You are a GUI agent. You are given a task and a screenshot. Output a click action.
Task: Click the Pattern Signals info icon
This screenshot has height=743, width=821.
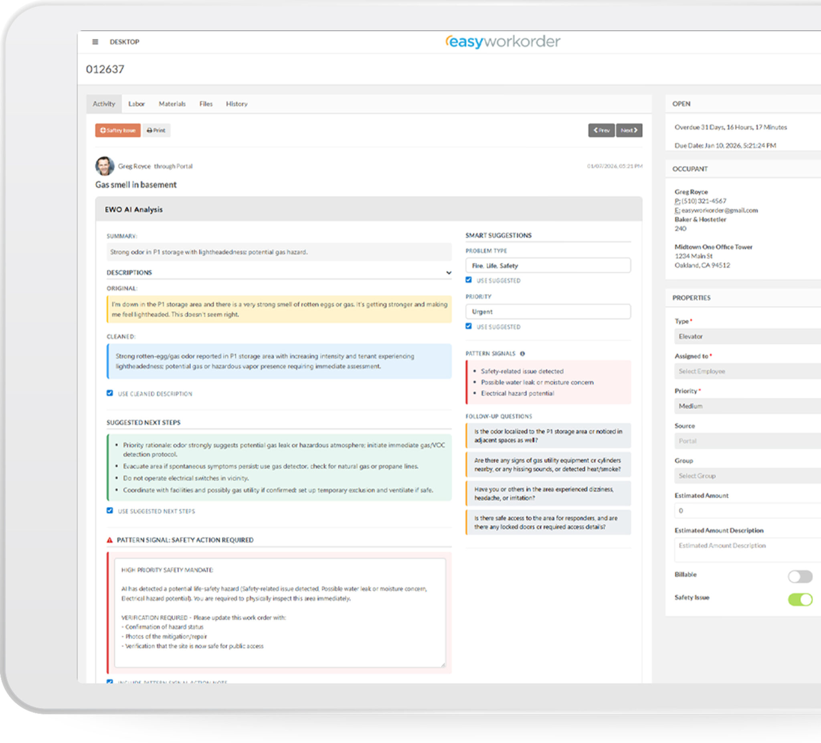[x=522, y=354]
